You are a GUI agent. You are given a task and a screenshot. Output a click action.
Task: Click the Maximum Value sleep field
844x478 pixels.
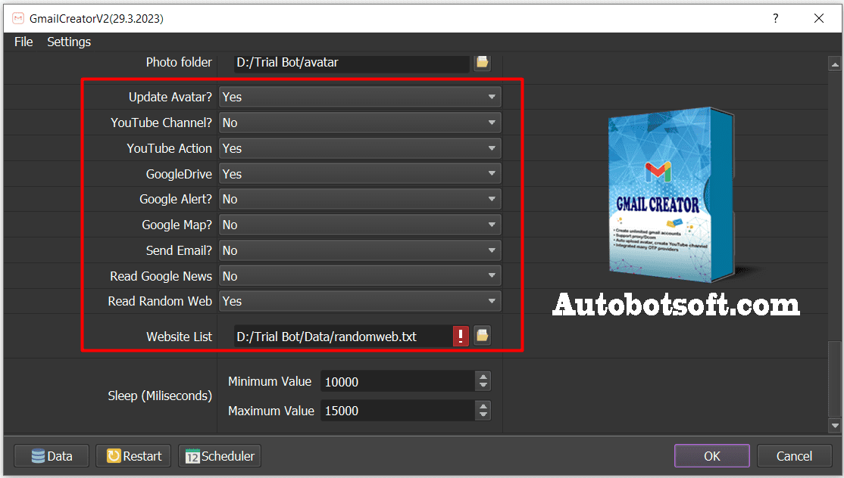(399, 411)
